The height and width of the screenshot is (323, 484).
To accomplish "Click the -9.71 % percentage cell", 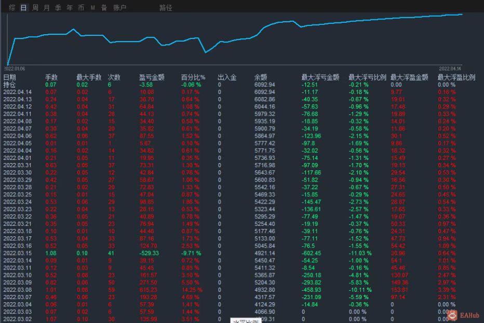I will pyautogui.click(x=191, y=253).
